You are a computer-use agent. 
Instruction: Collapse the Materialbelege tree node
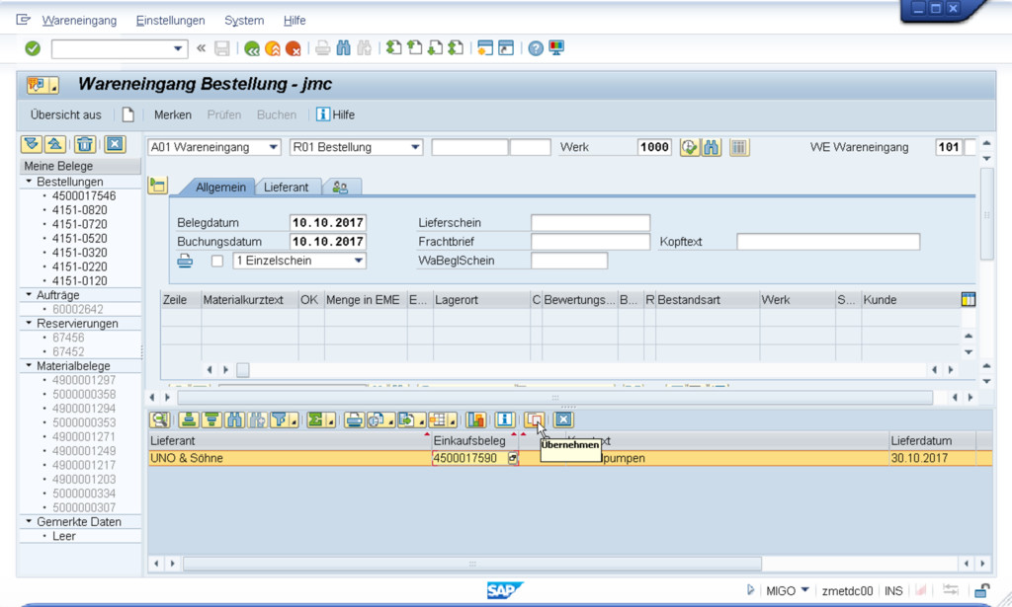[x=29, y=366]
